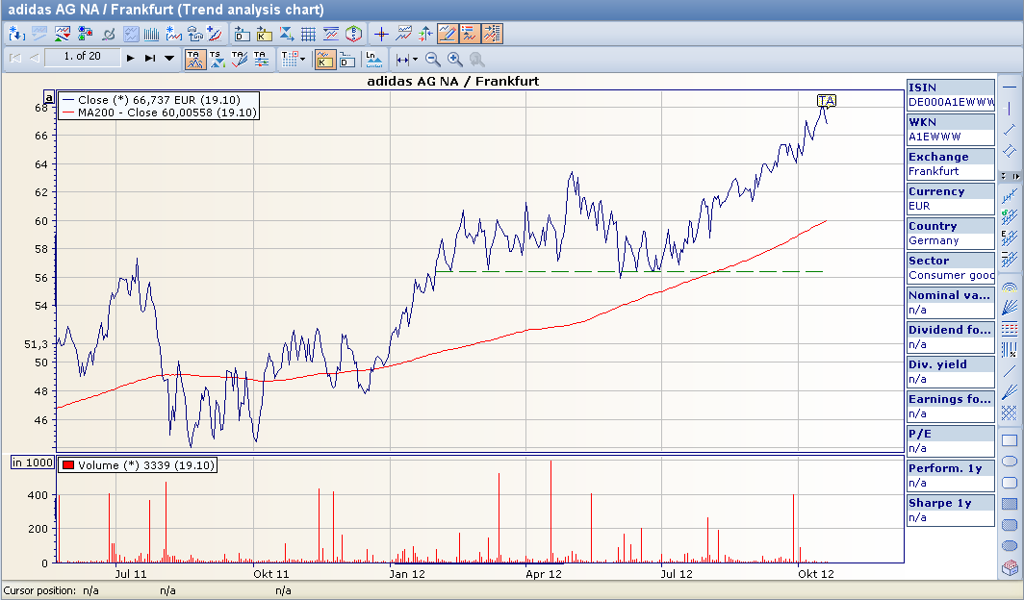Click the crosshair cursor tool icon
The height and width of the screenshot is (600, 1024).
(381, 34)
